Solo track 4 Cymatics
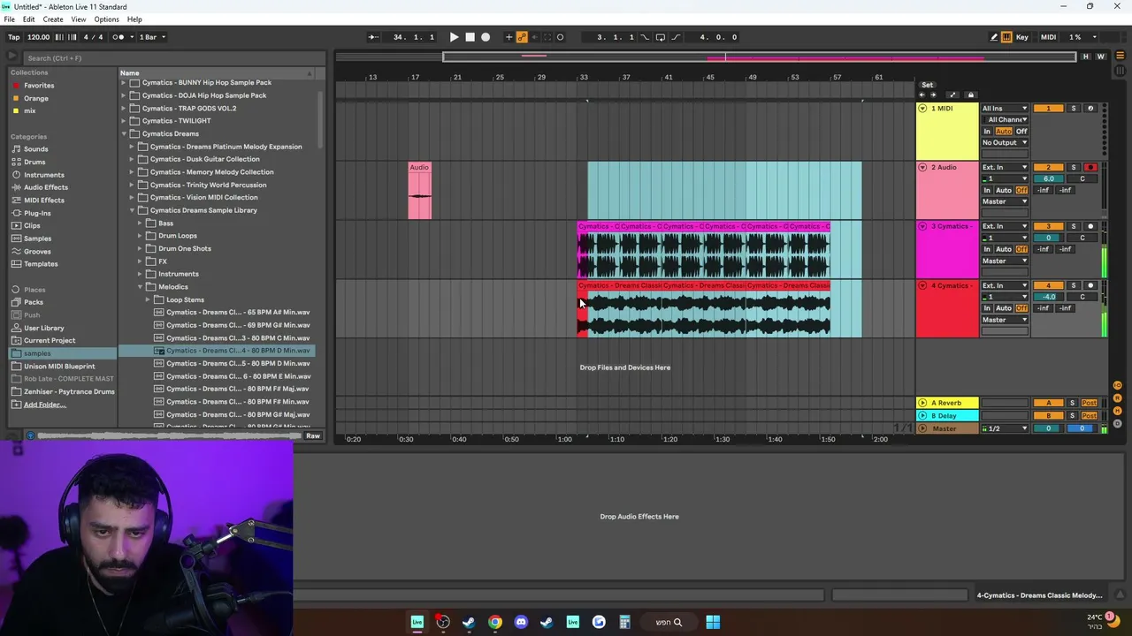The height and width of the screenshot is (636, 1132). coord(1074,285)
